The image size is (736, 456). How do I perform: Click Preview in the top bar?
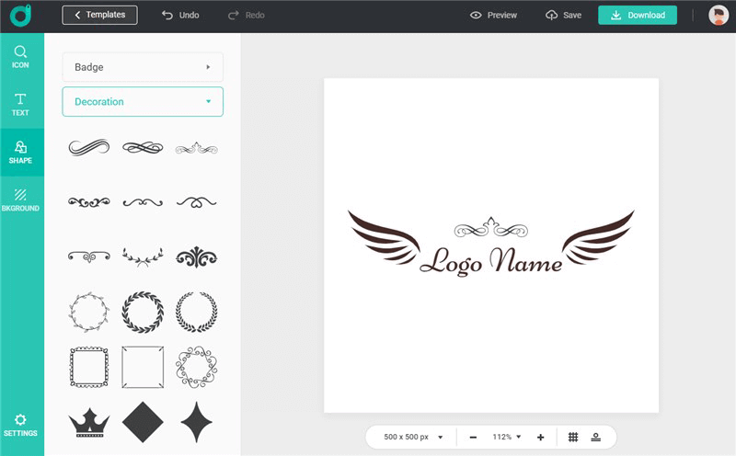point(494,15)
